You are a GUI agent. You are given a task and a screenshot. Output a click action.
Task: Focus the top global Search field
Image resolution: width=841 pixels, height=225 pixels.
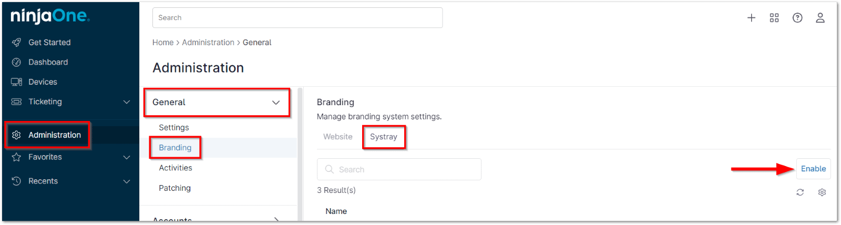point(298,18)
